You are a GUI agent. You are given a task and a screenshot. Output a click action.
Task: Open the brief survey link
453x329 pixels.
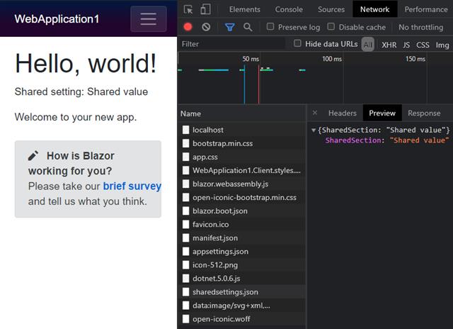132,186
